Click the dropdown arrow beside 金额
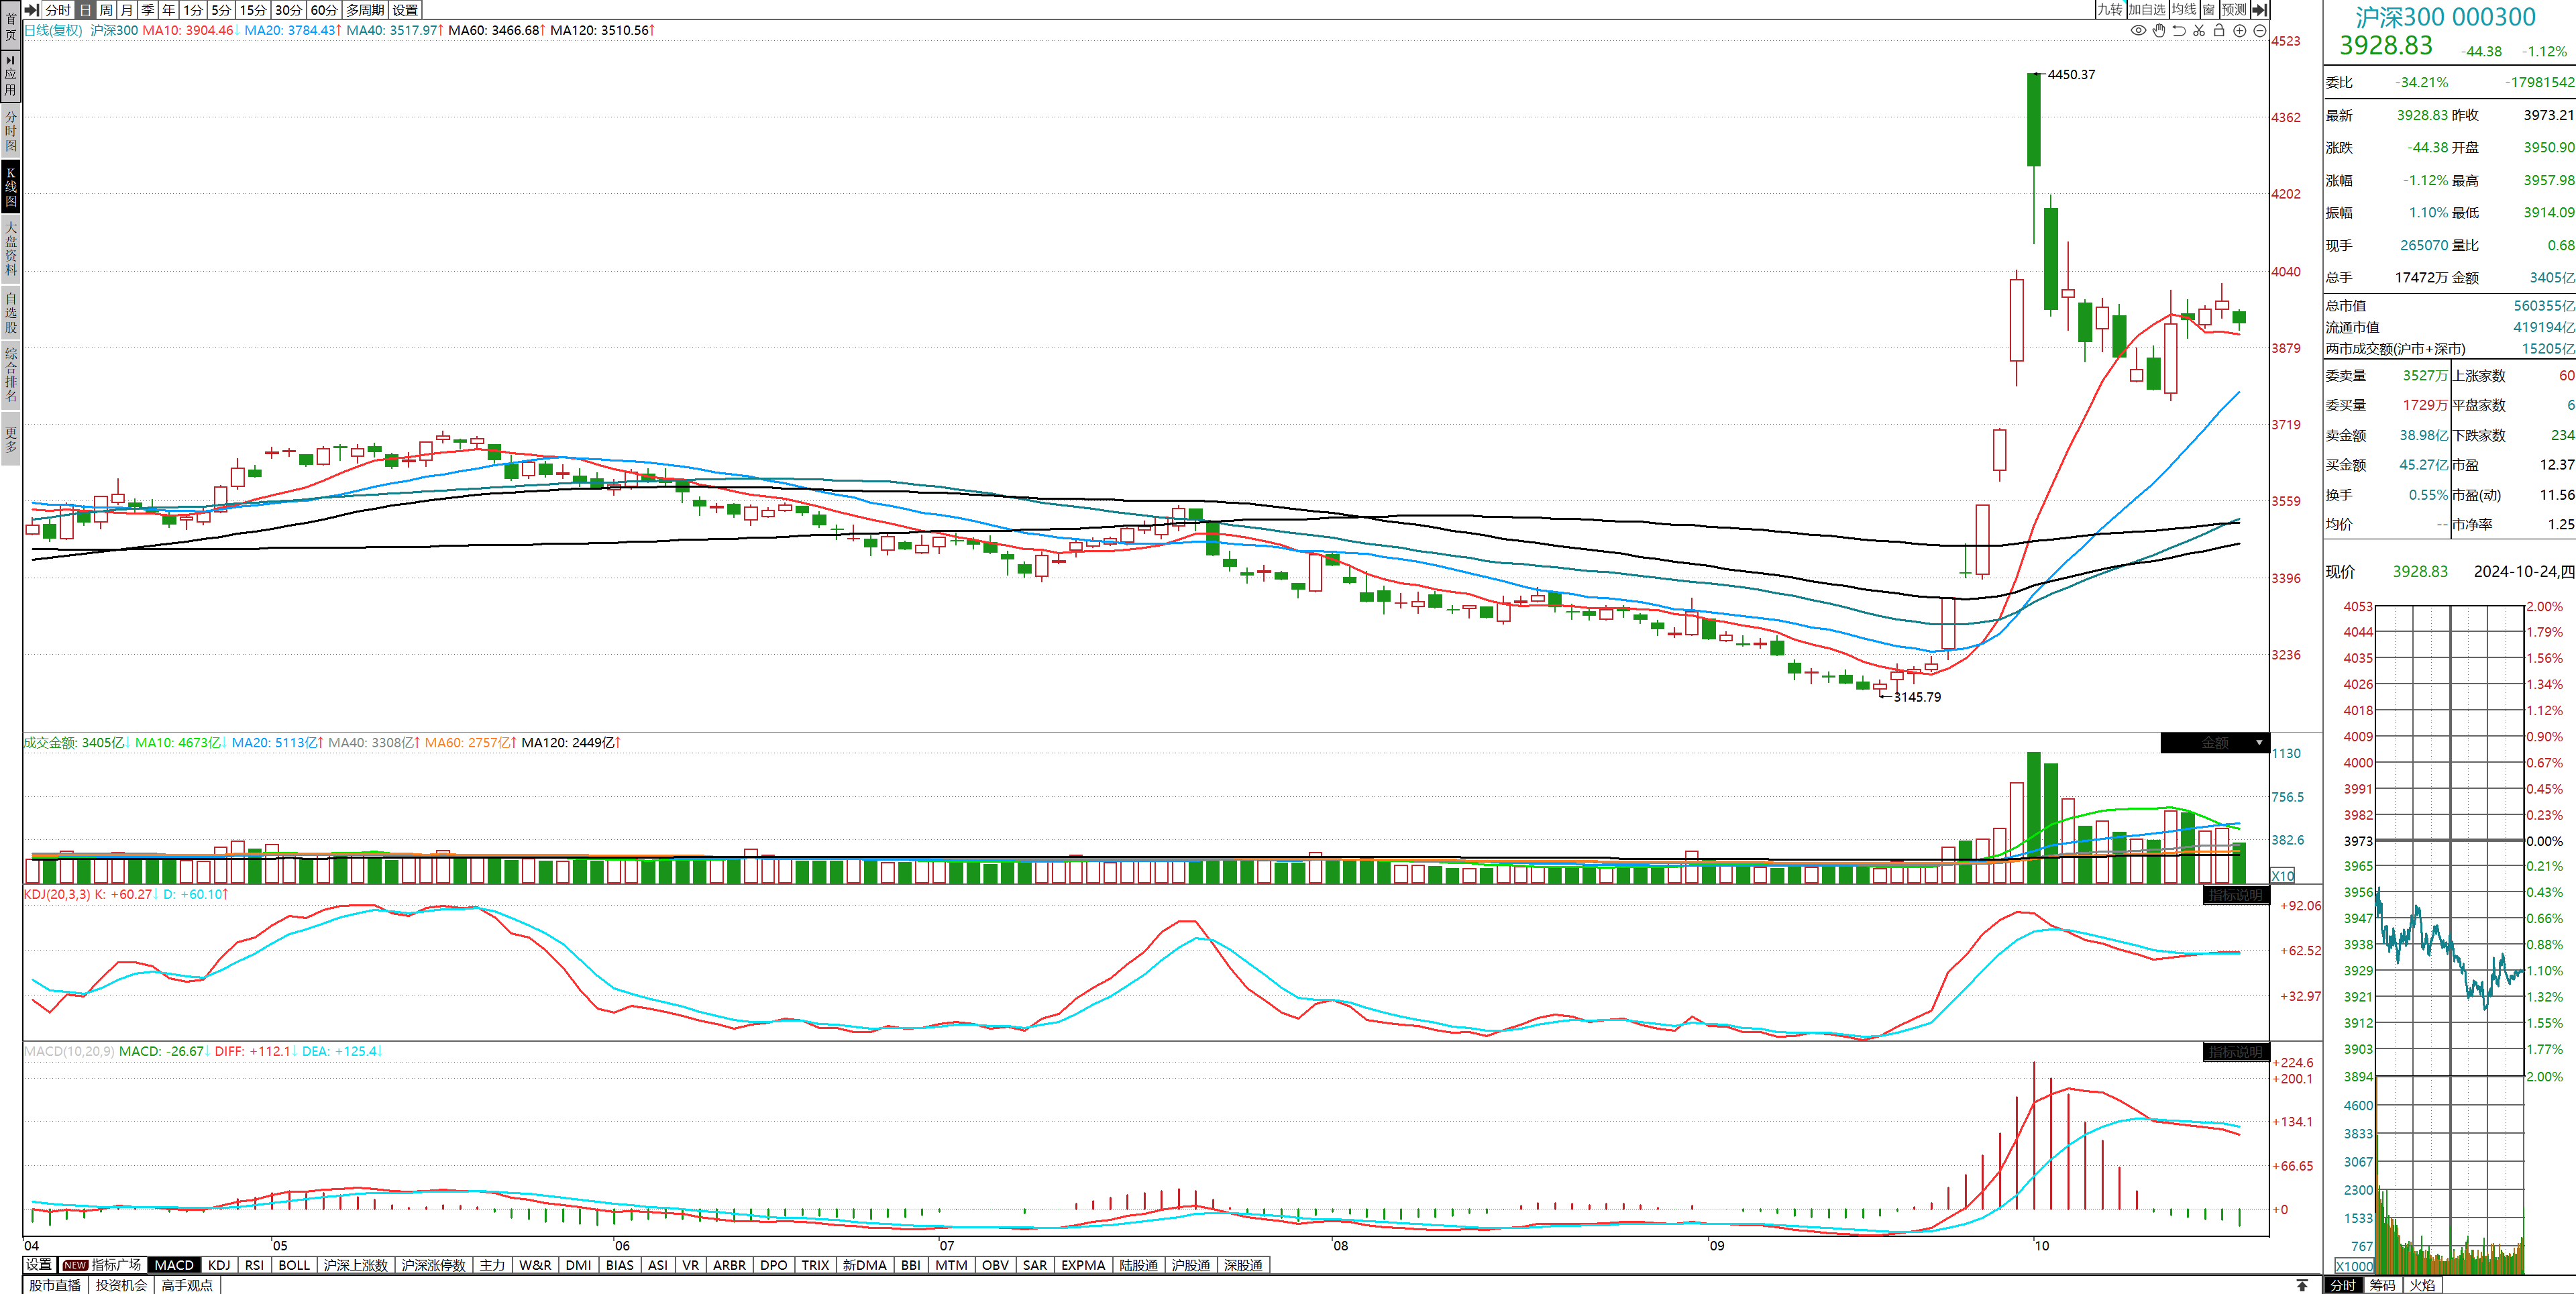 [x=2259, y=743]
